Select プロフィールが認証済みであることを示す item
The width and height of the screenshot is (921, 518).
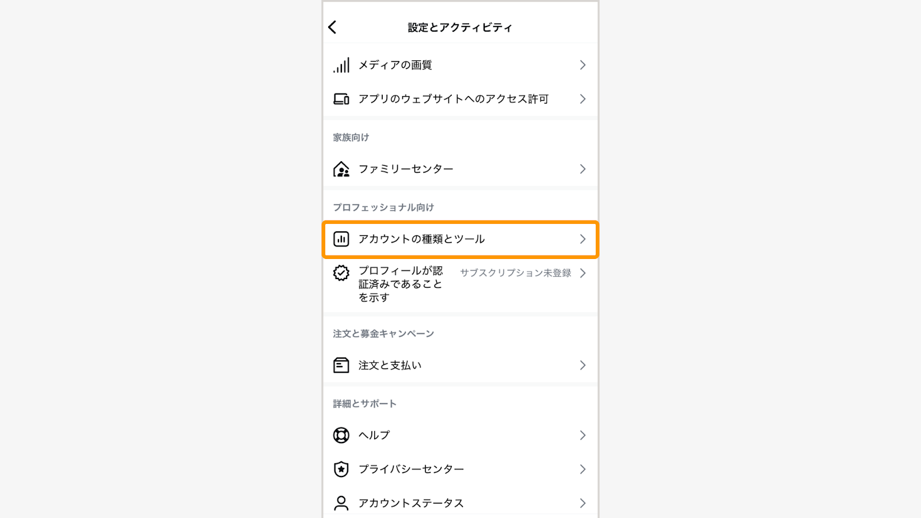[x=461, y=284]
